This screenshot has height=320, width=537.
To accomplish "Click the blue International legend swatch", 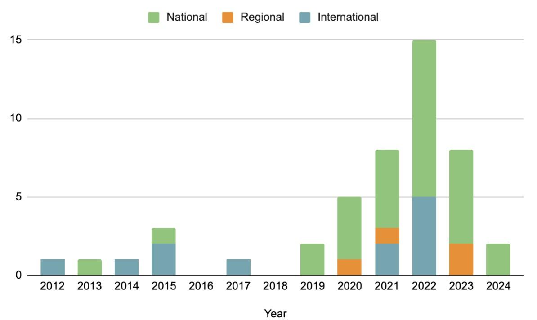I will (305, 18).
